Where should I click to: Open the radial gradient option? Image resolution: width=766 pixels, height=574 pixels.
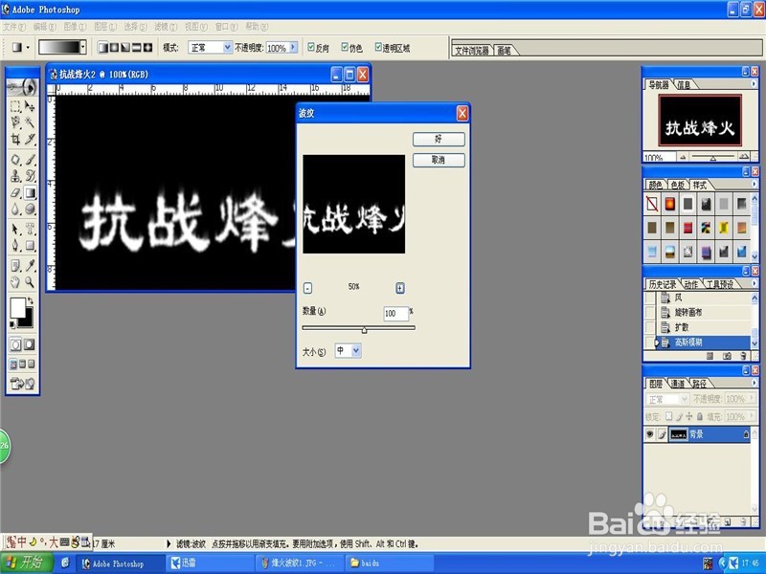click(112, 47)
